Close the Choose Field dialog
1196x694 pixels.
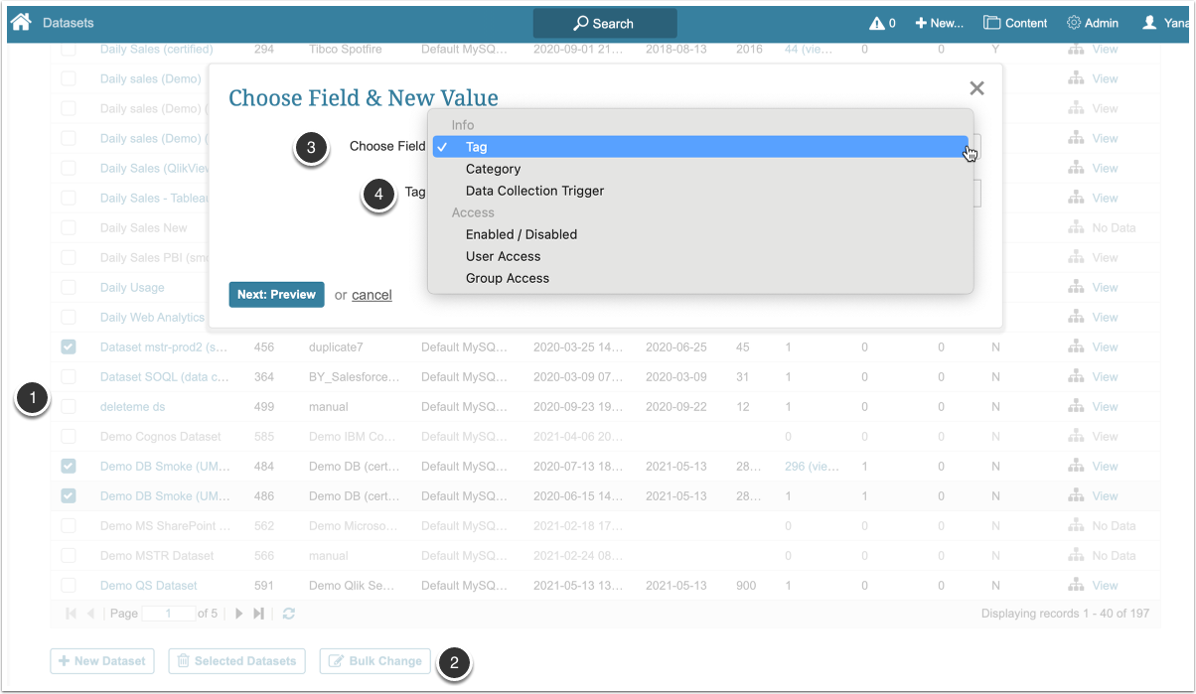[x=976, y=88]
